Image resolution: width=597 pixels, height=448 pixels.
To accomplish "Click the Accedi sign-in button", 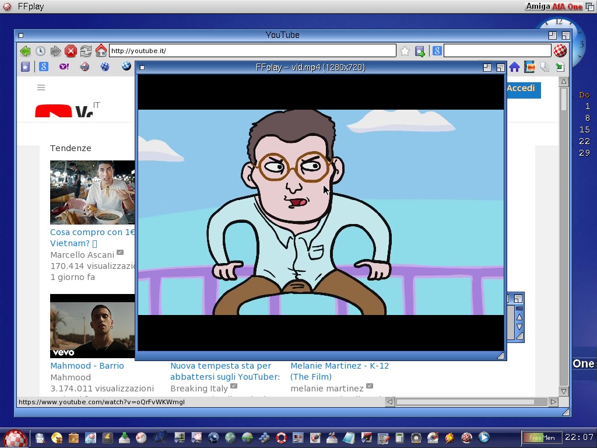I will click(x=521, y=89).
